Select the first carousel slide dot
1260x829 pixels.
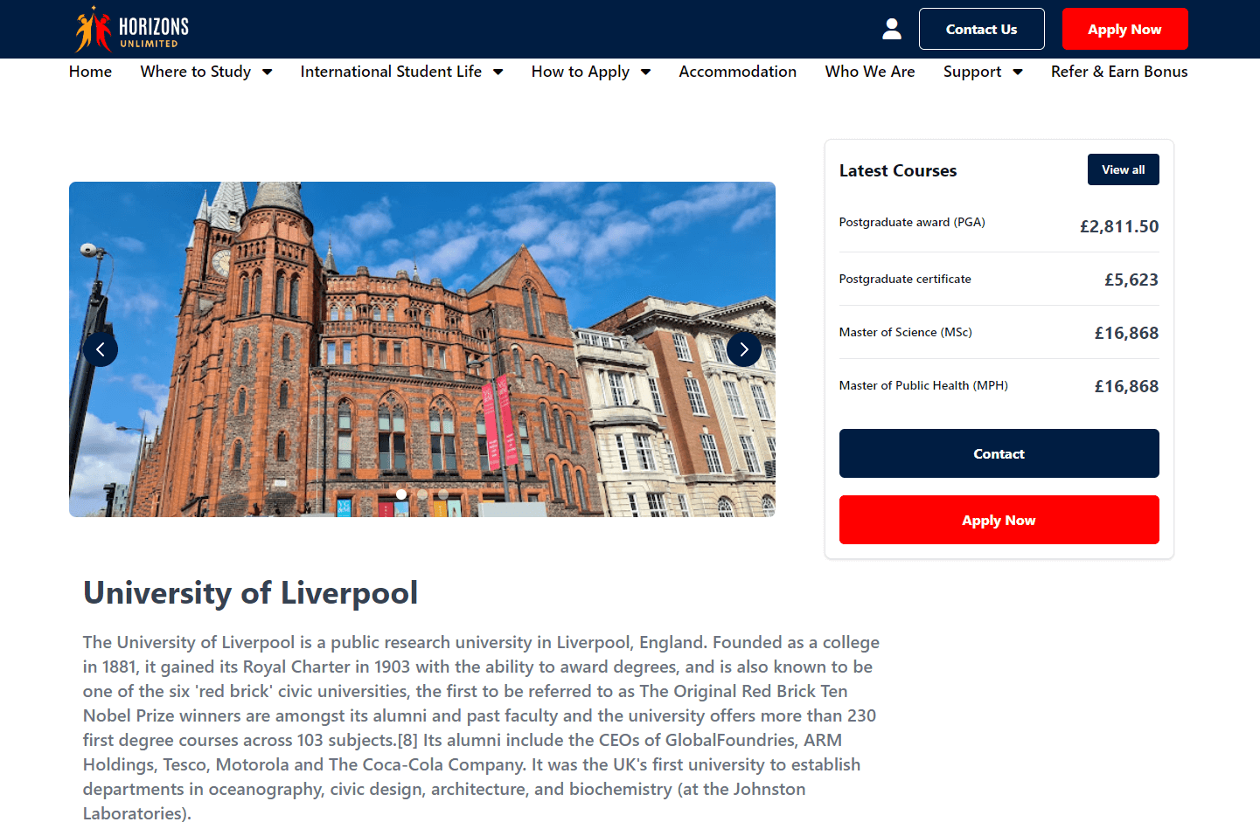pyautogui.click(x=401, y=494)
